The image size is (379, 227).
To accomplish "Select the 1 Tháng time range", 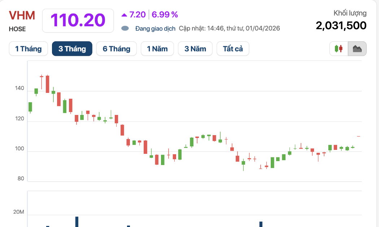I will 28,49.
